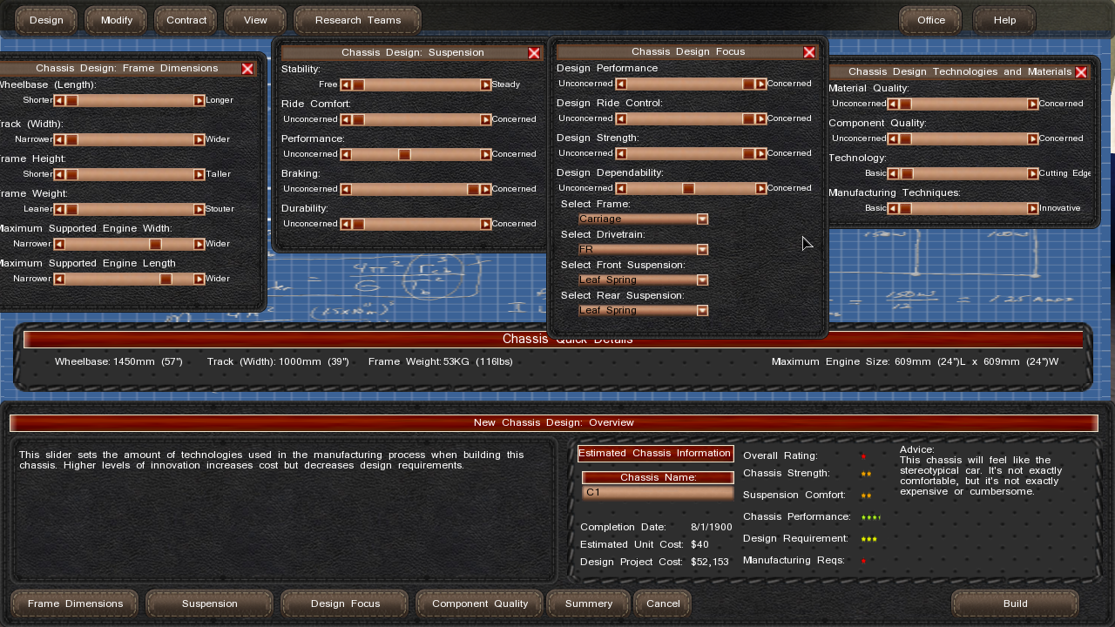
Task: Open the Research Teams menu
Action: (358, 20)
